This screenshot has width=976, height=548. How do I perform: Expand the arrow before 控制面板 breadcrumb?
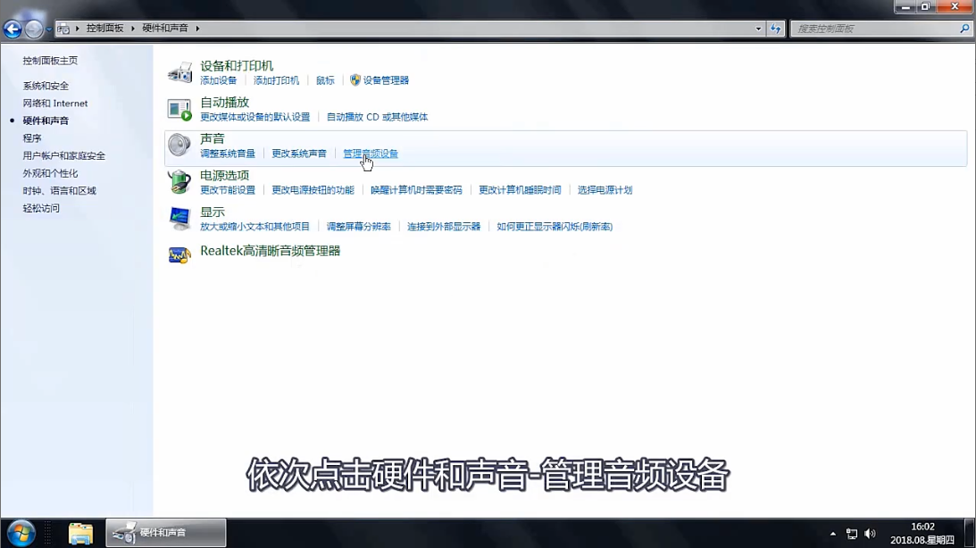tap(77, 29)
